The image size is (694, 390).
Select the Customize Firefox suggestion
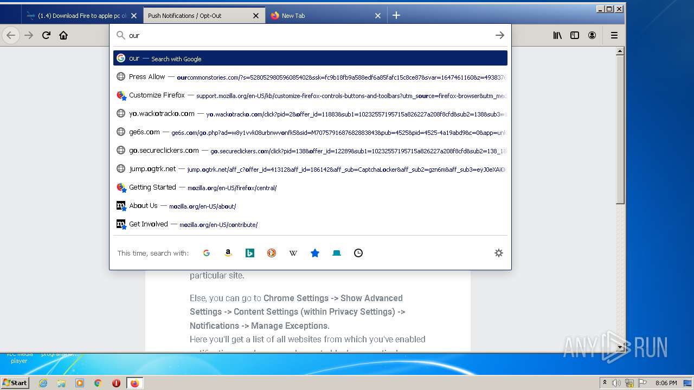pos(310,95)
